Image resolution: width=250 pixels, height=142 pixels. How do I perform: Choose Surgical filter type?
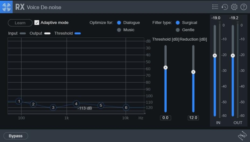pyautogui.click(x=178, y=23)
